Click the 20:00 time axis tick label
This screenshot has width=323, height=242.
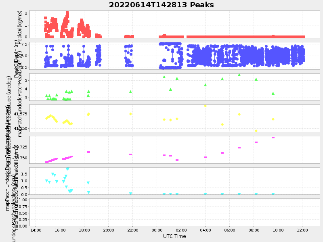pyautogui.click(x=108, y=230)
